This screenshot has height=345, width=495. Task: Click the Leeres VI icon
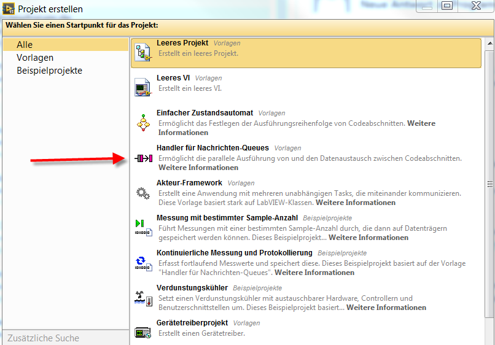[143, 87]
